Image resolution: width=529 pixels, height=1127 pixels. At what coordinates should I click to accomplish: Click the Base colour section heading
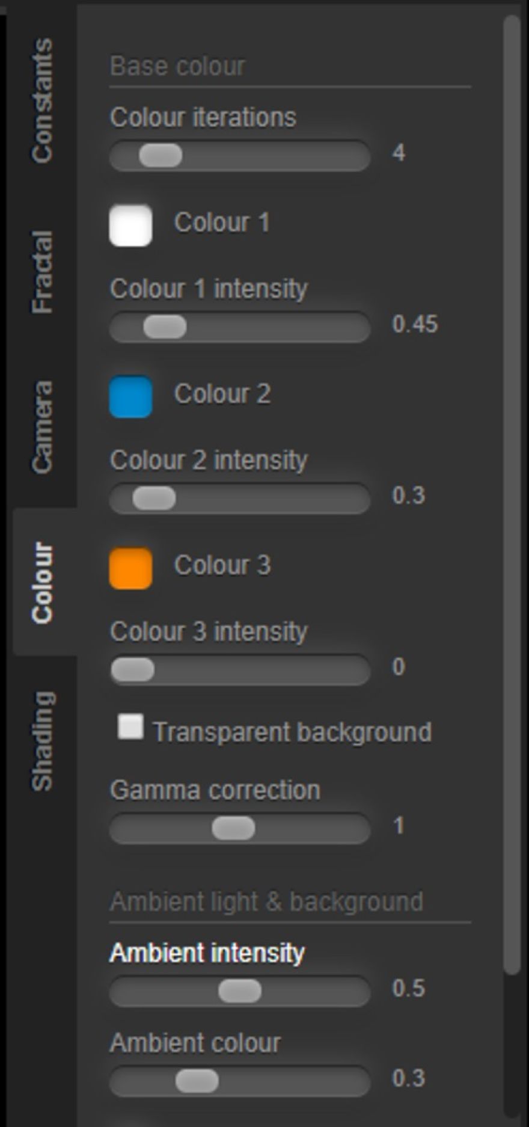click(x=178, y=66)
